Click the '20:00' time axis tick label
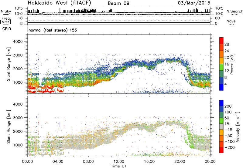 point(180,162)
